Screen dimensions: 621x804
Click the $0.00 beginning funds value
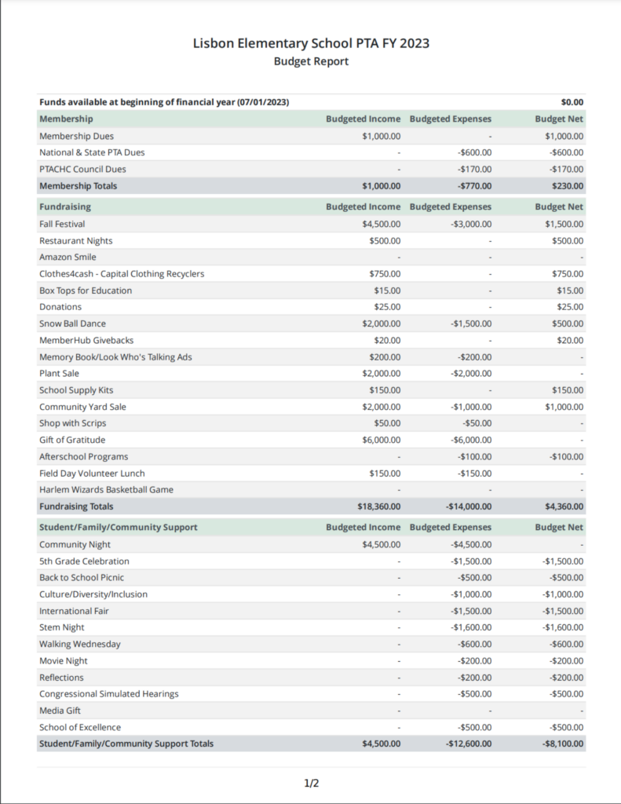pos(572,102)
